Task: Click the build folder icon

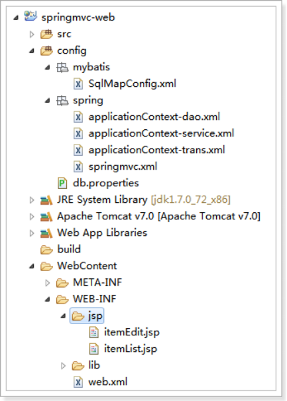Action: [46, 250]
